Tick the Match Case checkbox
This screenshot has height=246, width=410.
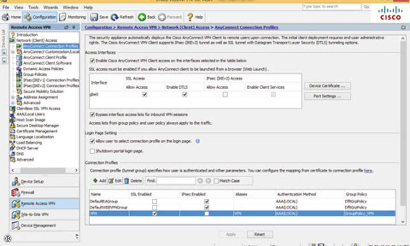tap(216, 181)
